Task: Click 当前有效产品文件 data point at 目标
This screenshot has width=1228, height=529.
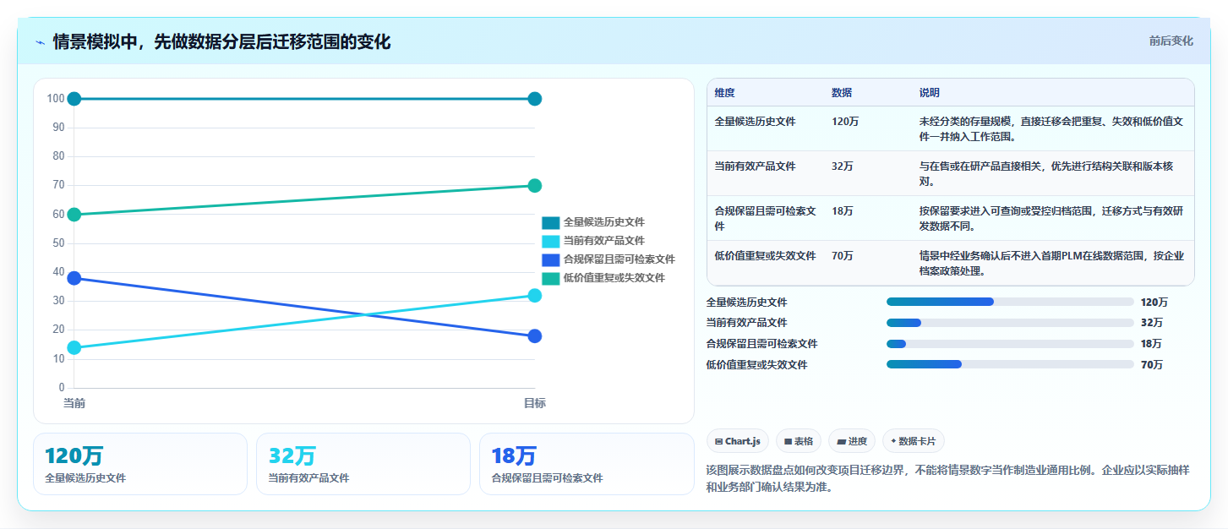Action: (534, 296)
